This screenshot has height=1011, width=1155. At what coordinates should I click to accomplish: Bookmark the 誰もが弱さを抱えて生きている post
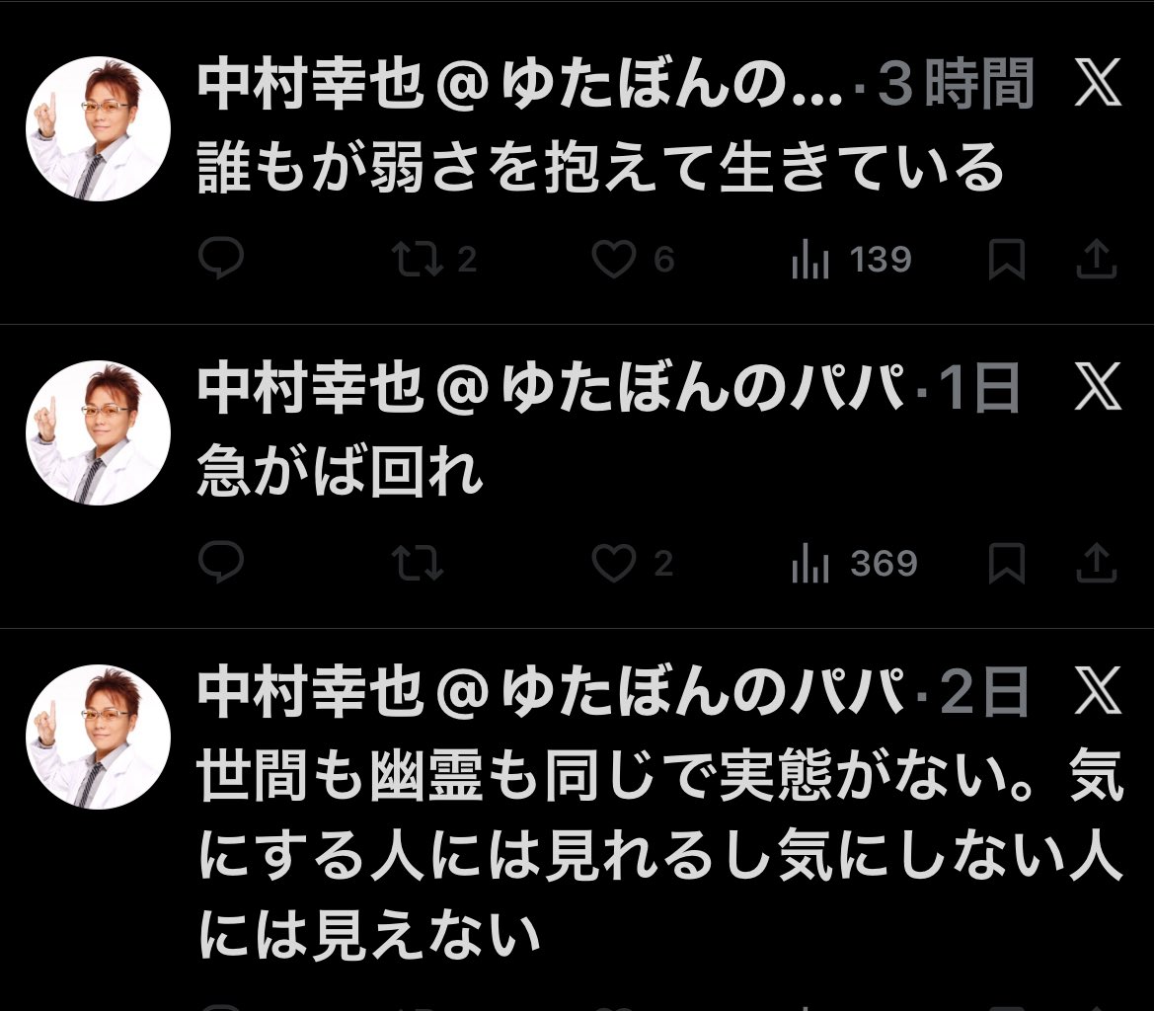tap(1006, 260)
